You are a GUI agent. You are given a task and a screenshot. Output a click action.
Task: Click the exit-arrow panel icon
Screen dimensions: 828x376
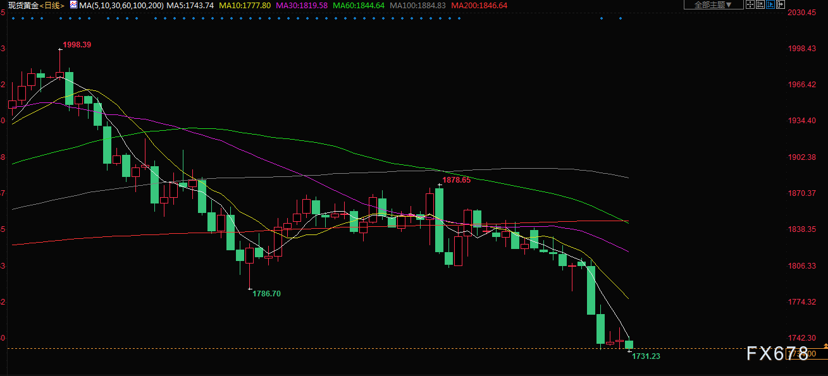pos(780,4)
